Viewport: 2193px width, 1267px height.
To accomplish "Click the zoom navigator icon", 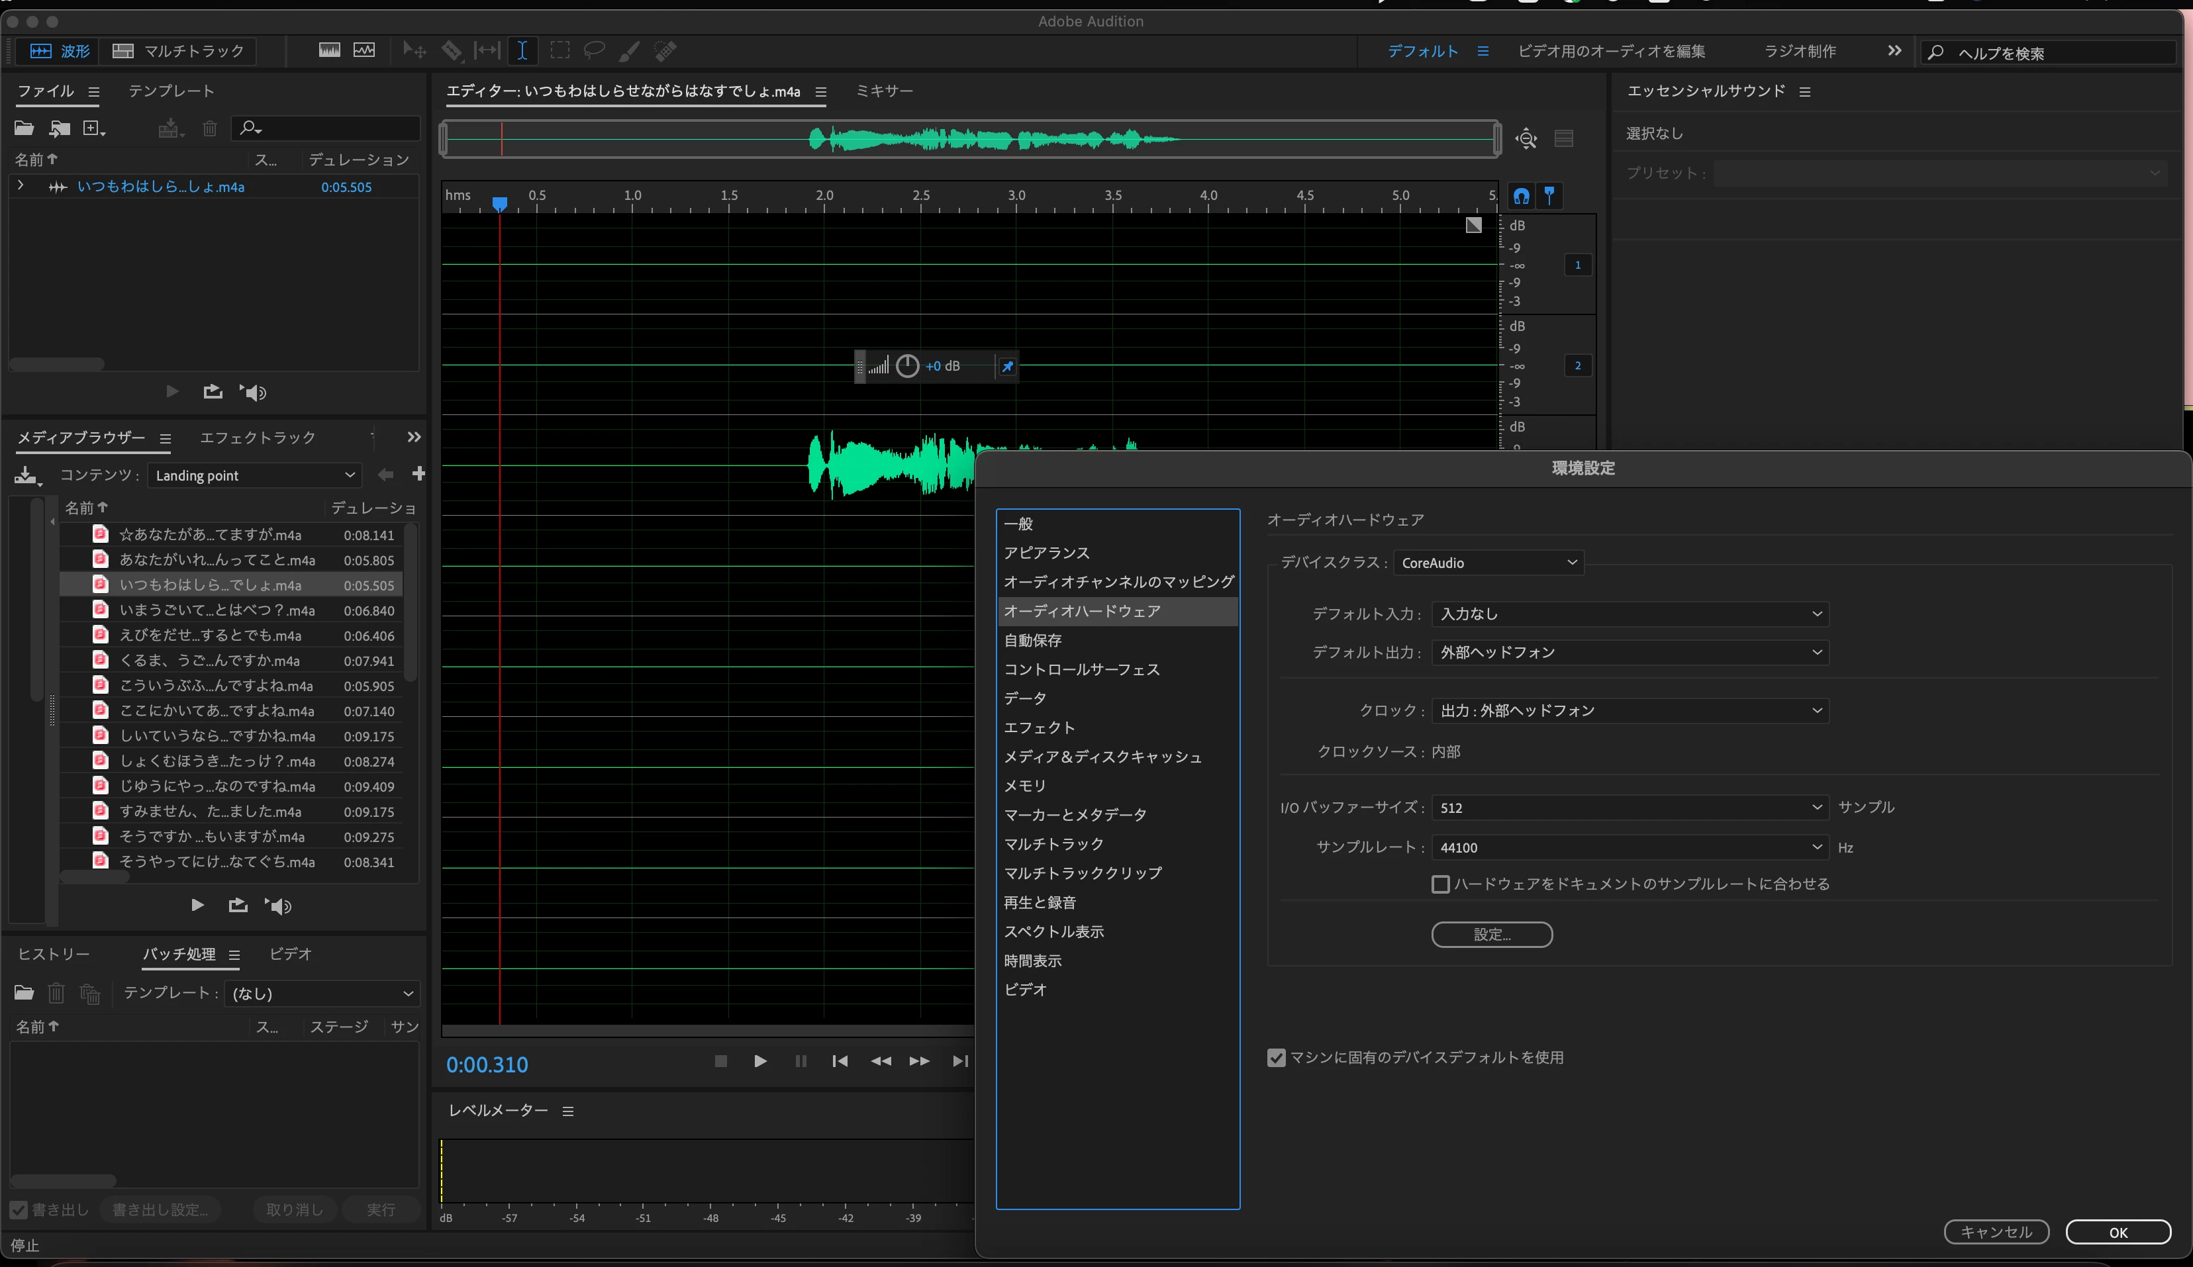I will pos(1526,138).
